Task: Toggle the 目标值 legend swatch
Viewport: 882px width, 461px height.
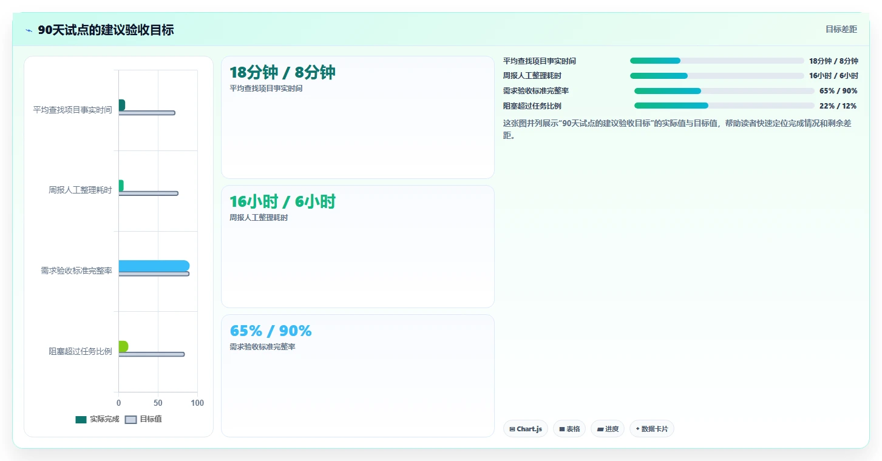Action: [131, 419]
